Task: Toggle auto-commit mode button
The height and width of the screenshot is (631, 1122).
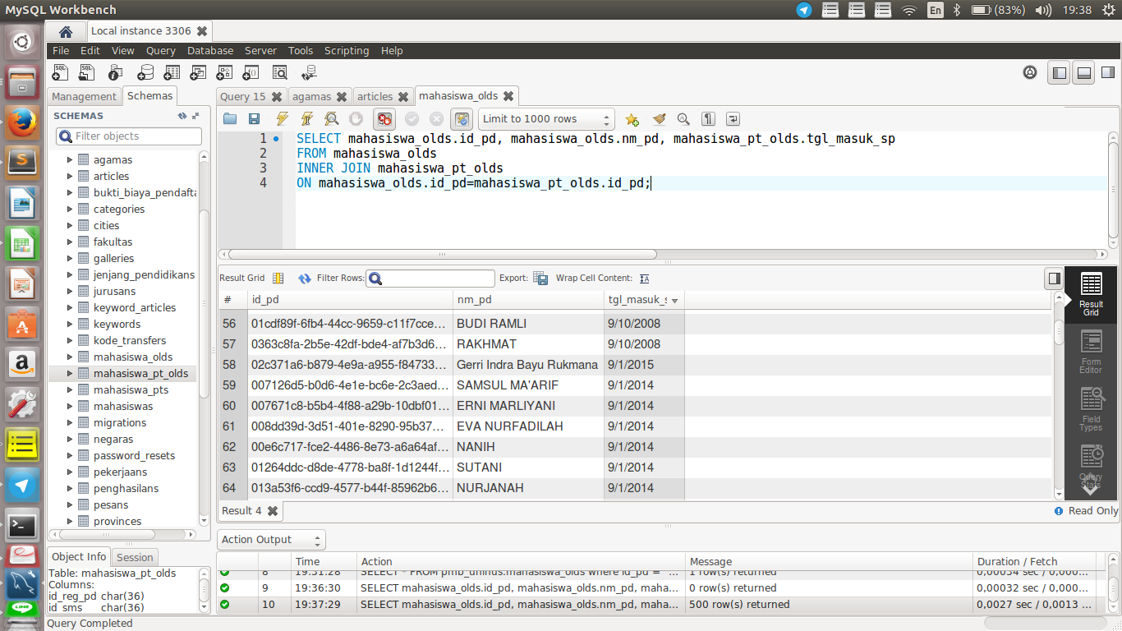Action: pyautogui.click(x=462, y=119)
